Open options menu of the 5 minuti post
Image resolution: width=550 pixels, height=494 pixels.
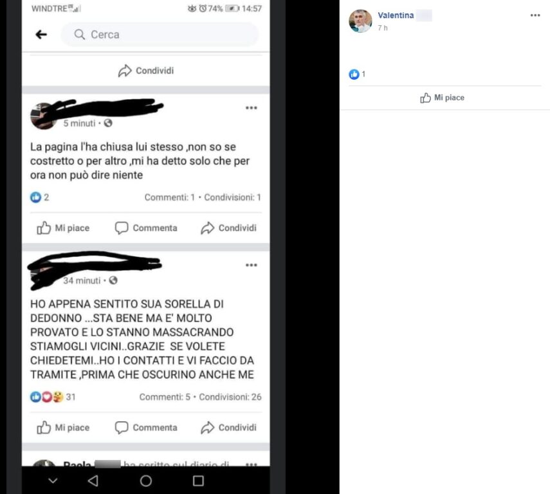pyautogui.click(x=251, y=107)
